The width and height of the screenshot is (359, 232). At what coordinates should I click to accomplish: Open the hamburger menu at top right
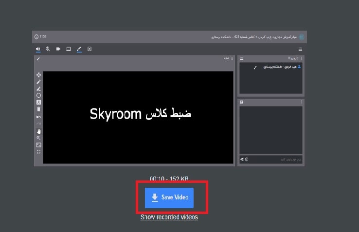click(301, 49)
